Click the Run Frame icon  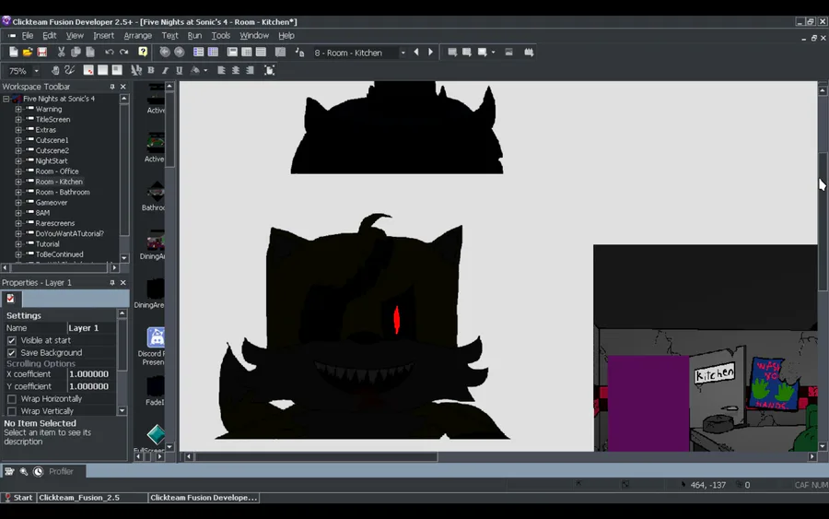click(482, 52)
